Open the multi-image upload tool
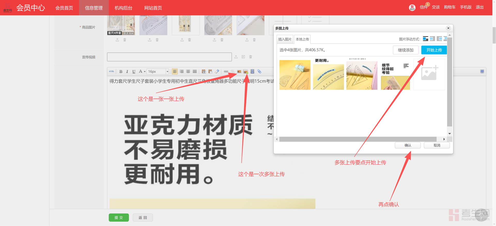 tap(246, 72)
